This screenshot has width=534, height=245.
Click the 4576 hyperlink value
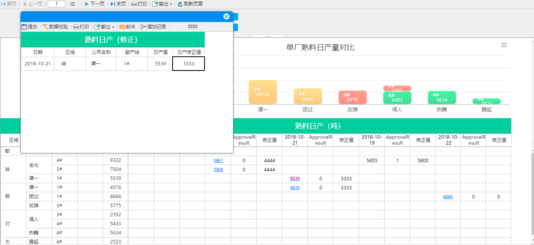pyautogui.click(x=295, y=188)
